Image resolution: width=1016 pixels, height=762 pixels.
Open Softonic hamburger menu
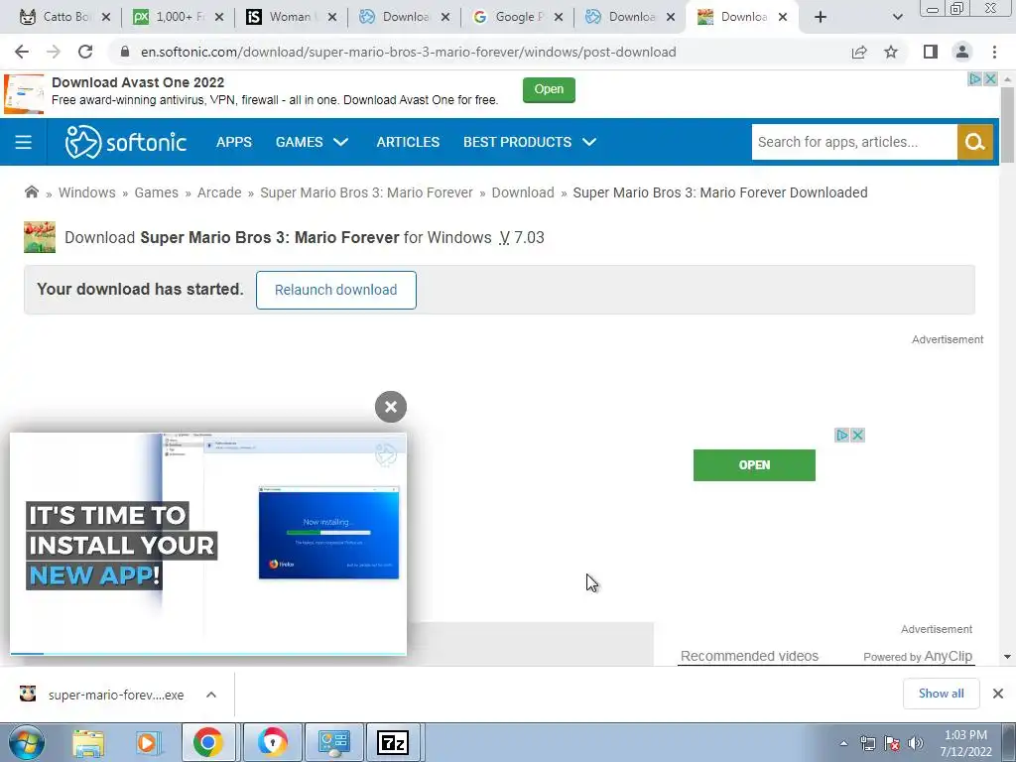[24, 142]
